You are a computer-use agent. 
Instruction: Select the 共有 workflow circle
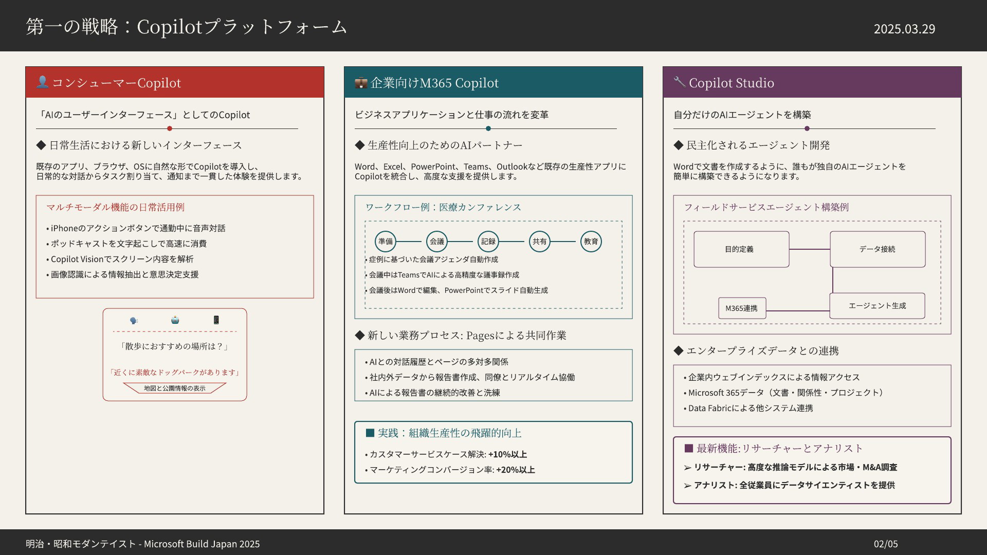540,241
